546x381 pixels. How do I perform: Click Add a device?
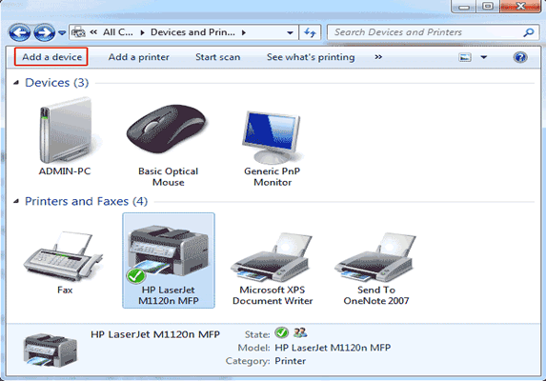(51, 57)
